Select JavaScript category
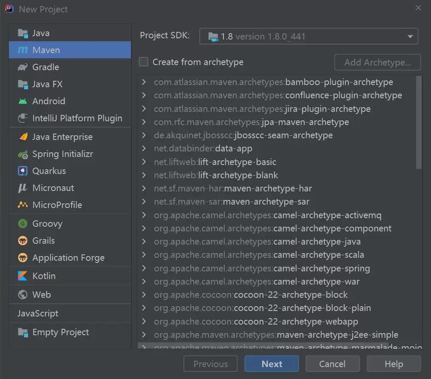This screenshot has height=379, width=431. (x=70, y=313)
